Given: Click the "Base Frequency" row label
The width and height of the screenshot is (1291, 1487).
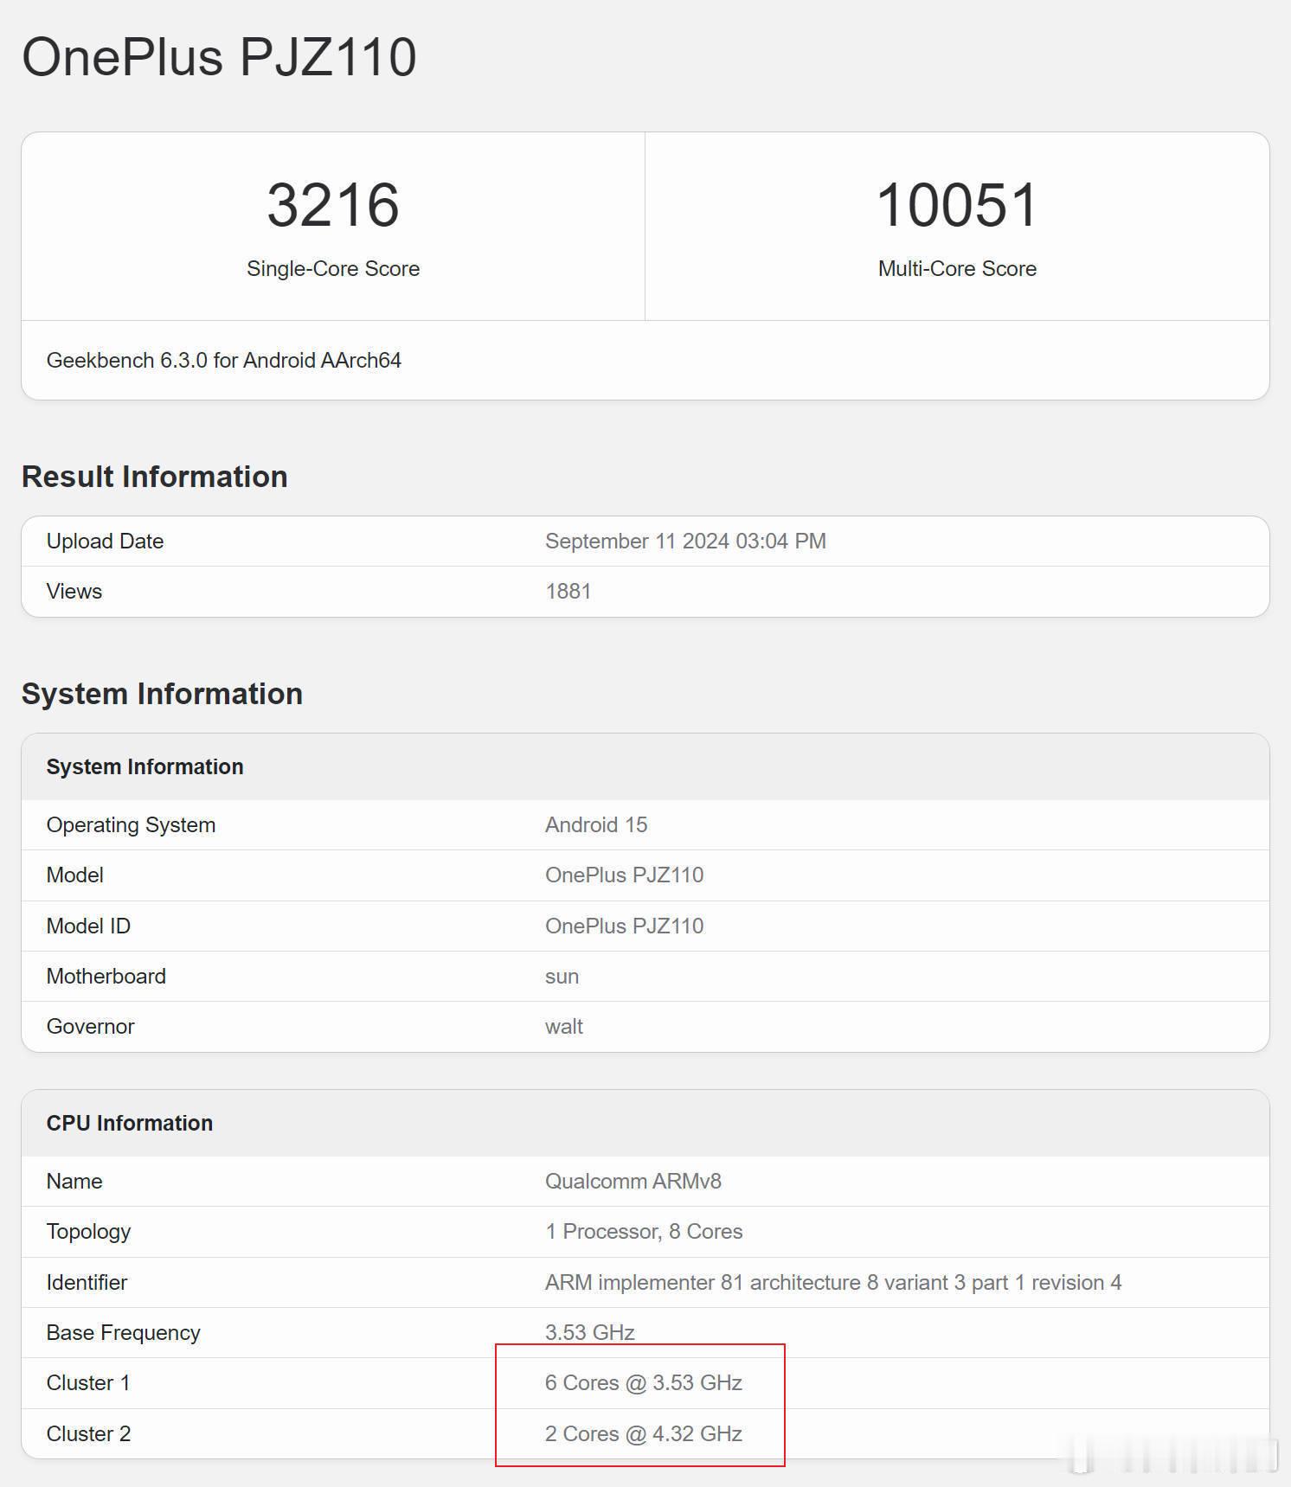Looking at the screenshot, I should (124, 1332).
